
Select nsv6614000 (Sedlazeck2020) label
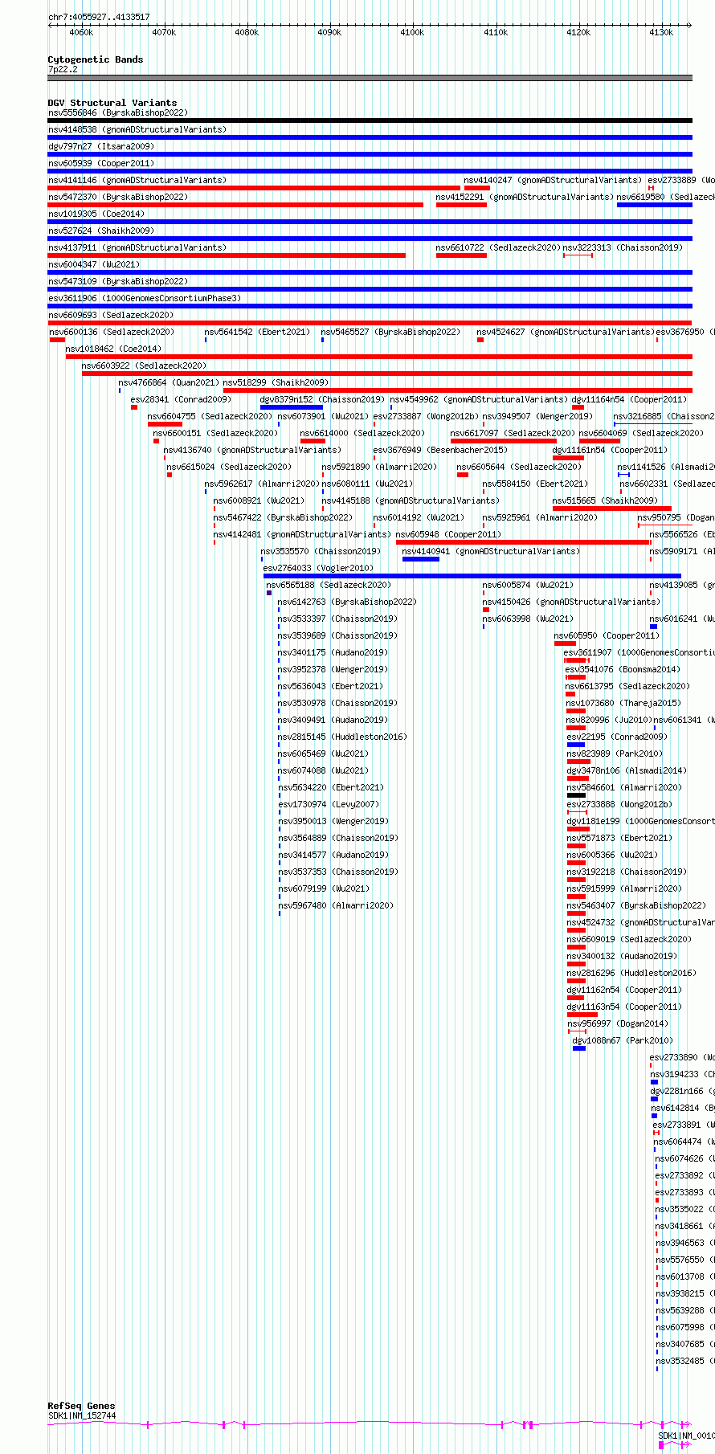[362, 433]
